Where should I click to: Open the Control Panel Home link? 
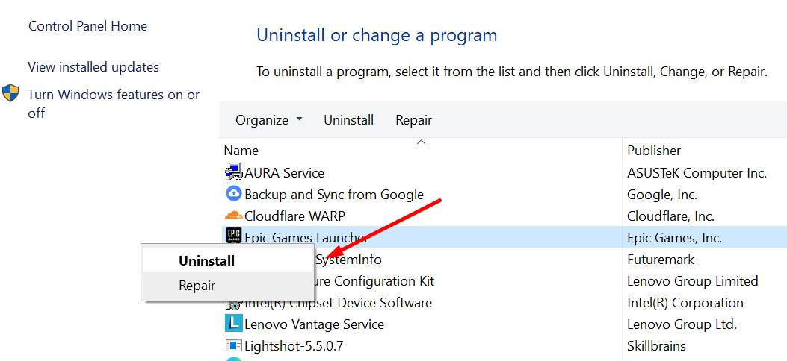click(87, 26)
